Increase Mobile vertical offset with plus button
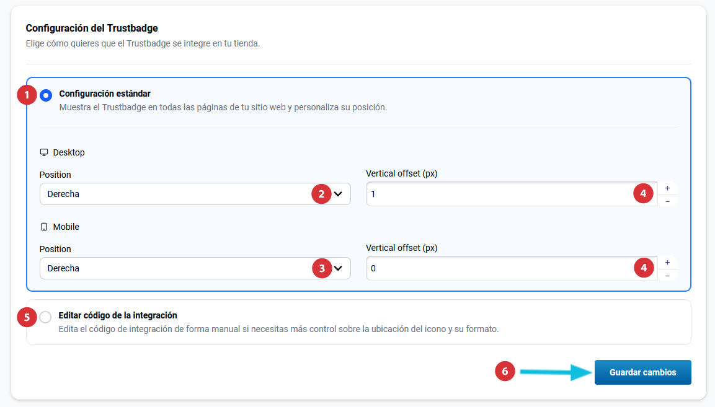This screenshot has width=715, height=407. point(667,262)
